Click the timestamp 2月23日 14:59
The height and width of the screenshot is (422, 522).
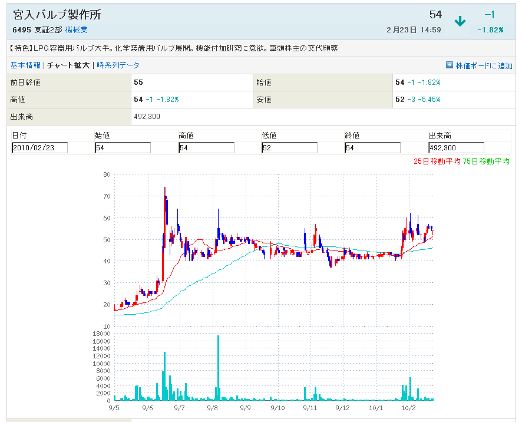[x=414, y=30]
